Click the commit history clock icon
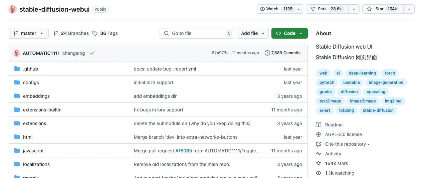This screenshot has width=421, height=178. [x=267, y=53]
